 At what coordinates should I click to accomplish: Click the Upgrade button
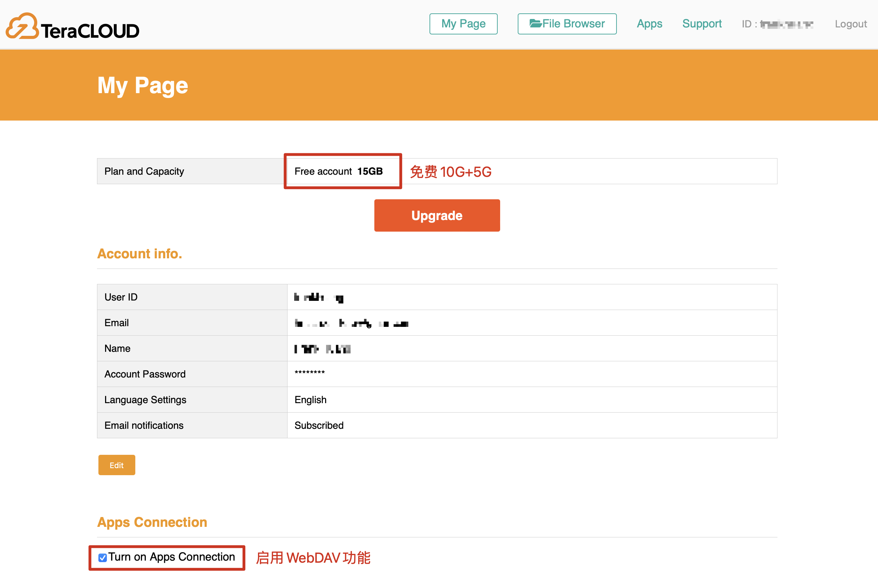pyautogui.click(x=437, y=215)
